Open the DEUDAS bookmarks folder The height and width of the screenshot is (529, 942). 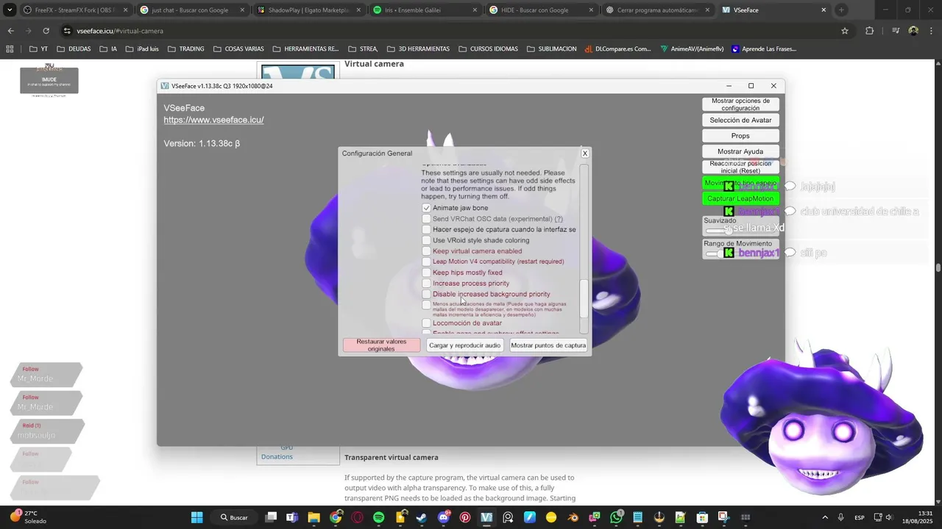[73, 49]
